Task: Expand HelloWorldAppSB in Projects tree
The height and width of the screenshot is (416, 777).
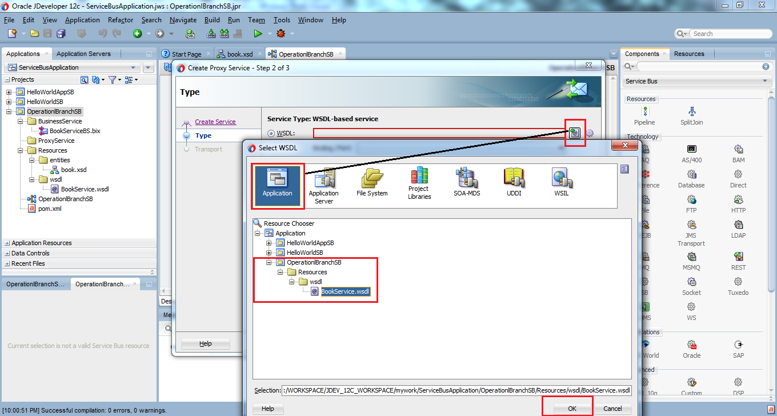Action: point(9,92)
